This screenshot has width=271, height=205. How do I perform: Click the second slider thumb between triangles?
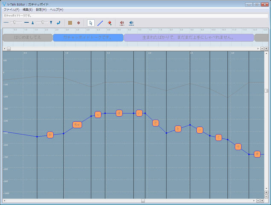pyautogui.click(x=43, y=22)
